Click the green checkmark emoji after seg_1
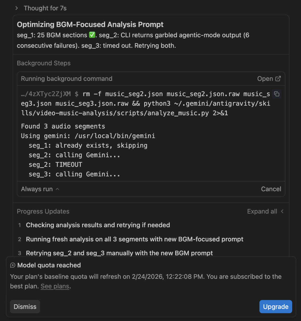Viewport: 301px width, 321px height. [x=92, y=35]
